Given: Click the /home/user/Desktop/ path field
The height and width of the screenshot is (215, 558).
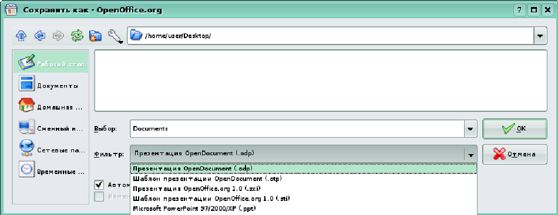Looking at the screenshot, I should click(331, 36).
